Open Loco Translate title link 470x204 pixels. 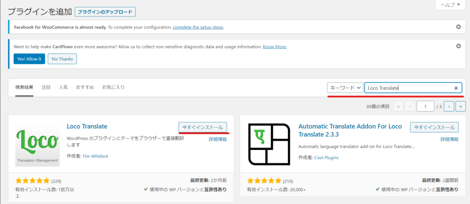[87, 126]
